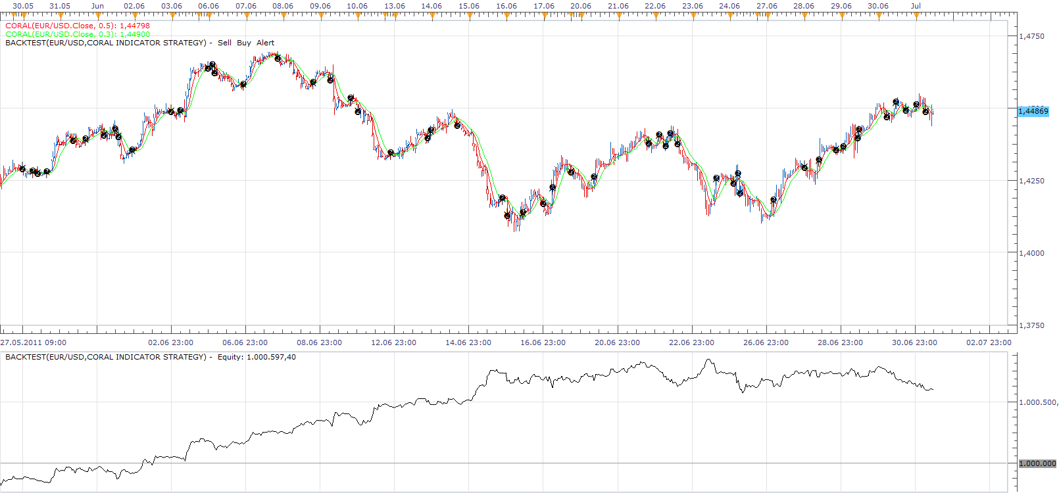Click the gray 1.000.000 equity level tag

(1037, 463)
